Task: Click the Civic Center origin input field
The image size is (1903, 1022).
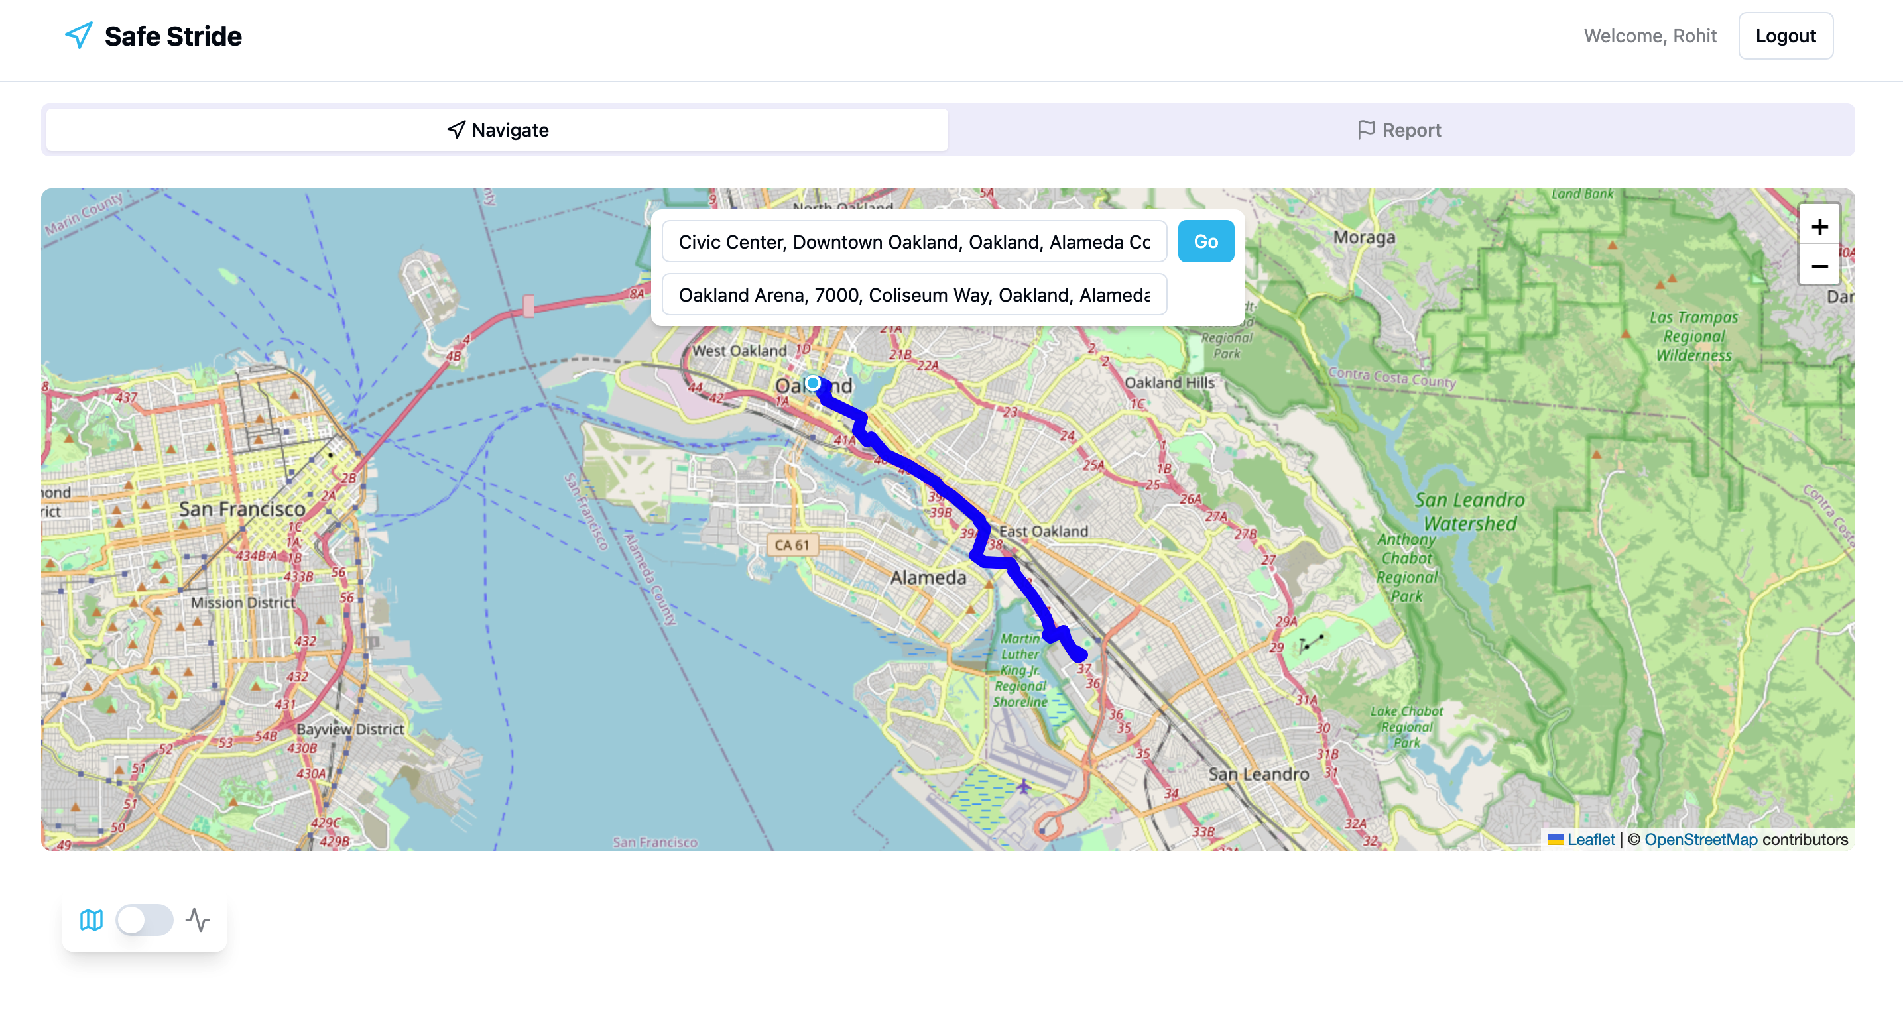Action: [914, 241]
